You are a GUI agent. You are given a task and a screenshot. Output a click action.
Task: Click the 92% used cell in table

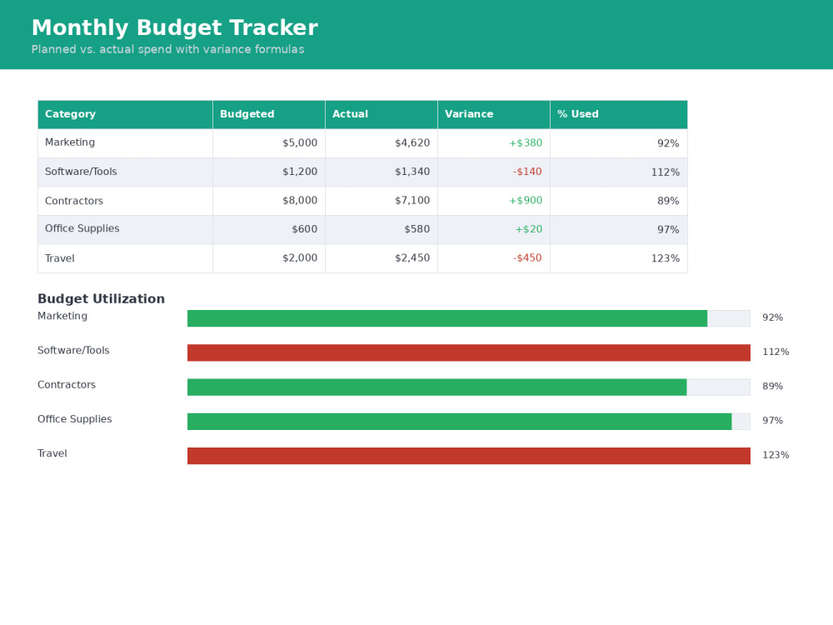pos(619,143)
